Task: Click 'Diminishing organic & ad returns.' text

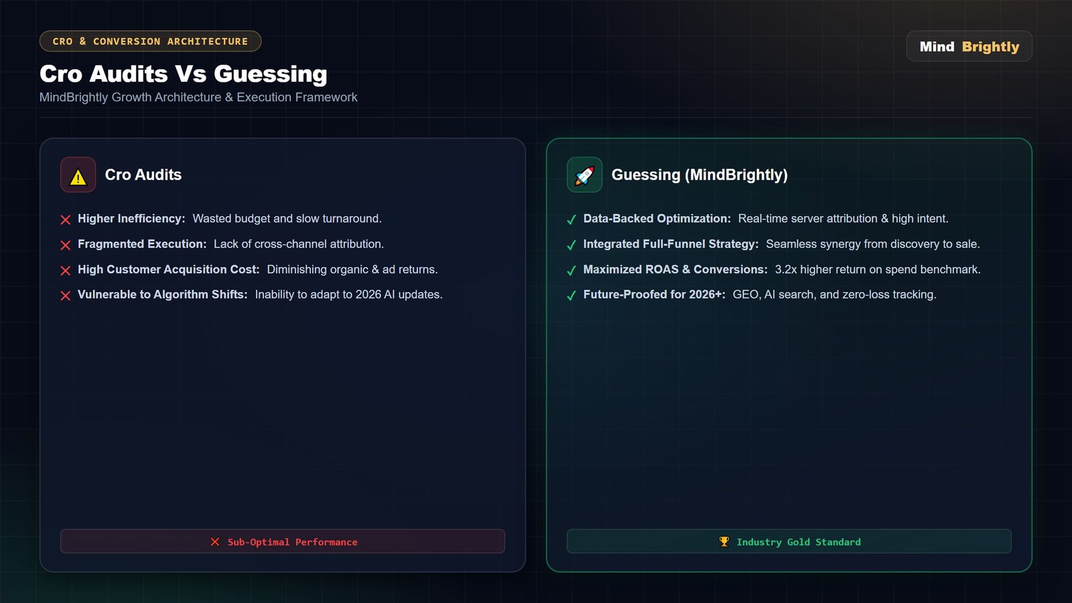Action: [x=352, y=269]
